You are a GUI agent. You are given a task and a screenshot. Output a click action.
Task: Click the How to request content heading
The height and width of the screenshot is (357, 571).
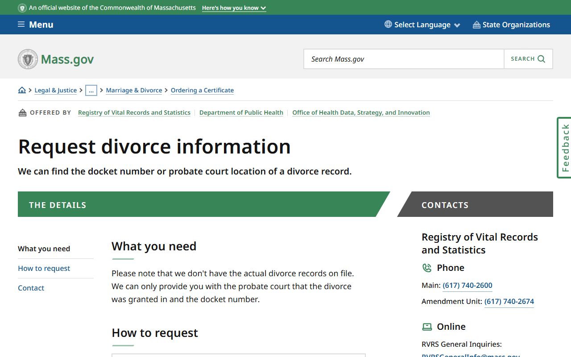155,333
